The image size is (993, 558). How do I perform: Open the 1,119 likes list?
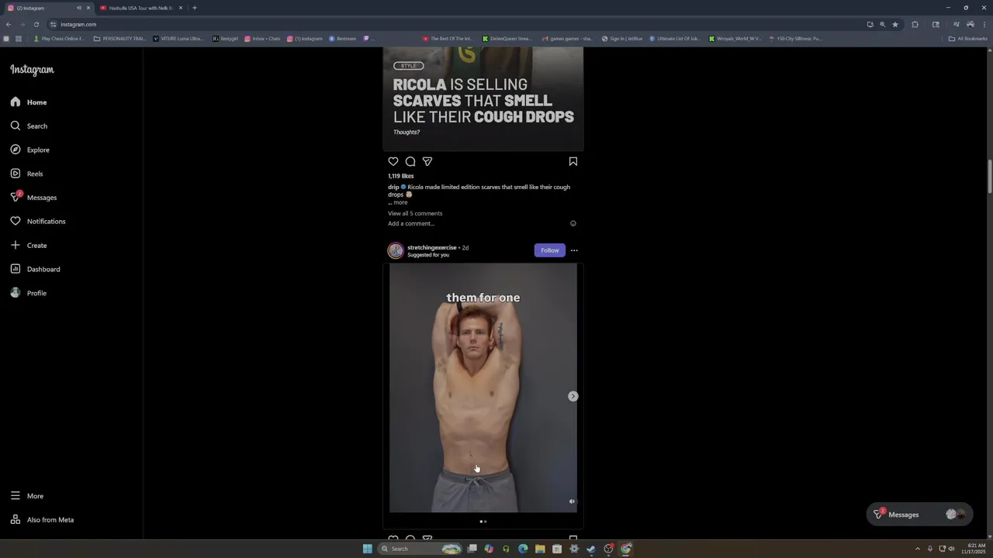click(x=401, y=176)
